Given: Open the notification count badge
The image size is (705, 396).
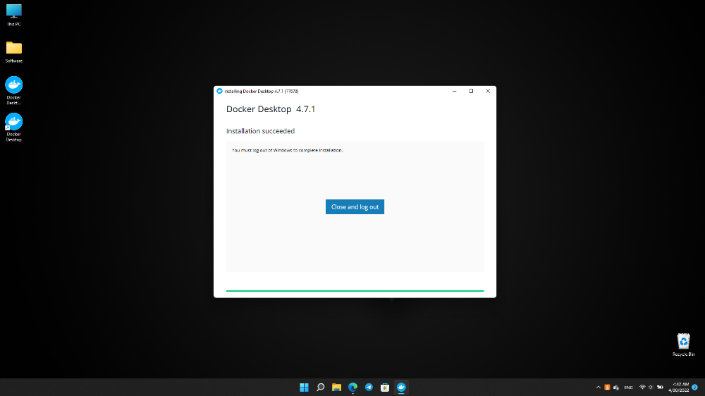Looking at the screenshot, I should pyautogui.click(x=694, y=387).
